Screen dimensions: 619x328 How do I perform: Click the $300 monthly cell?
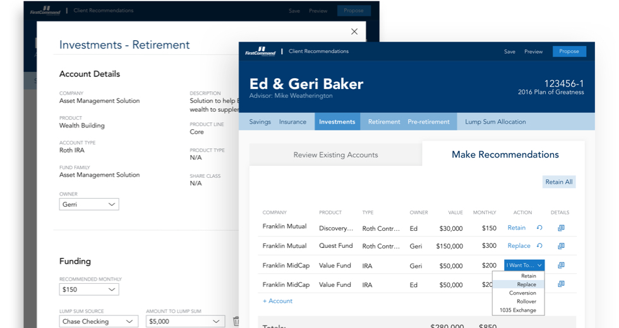(489, 245)
